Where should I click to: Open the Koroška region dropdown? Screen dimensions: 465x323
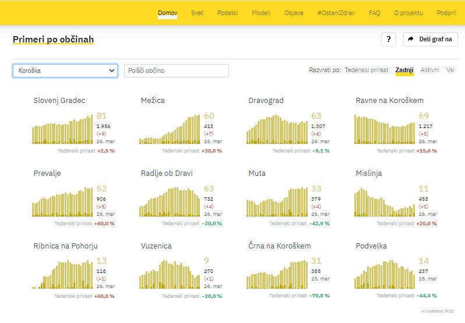65,70
